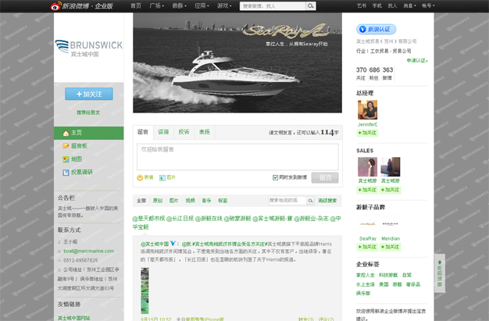
Task: Click the 手机 link in top bar
Action: [377, 5]
